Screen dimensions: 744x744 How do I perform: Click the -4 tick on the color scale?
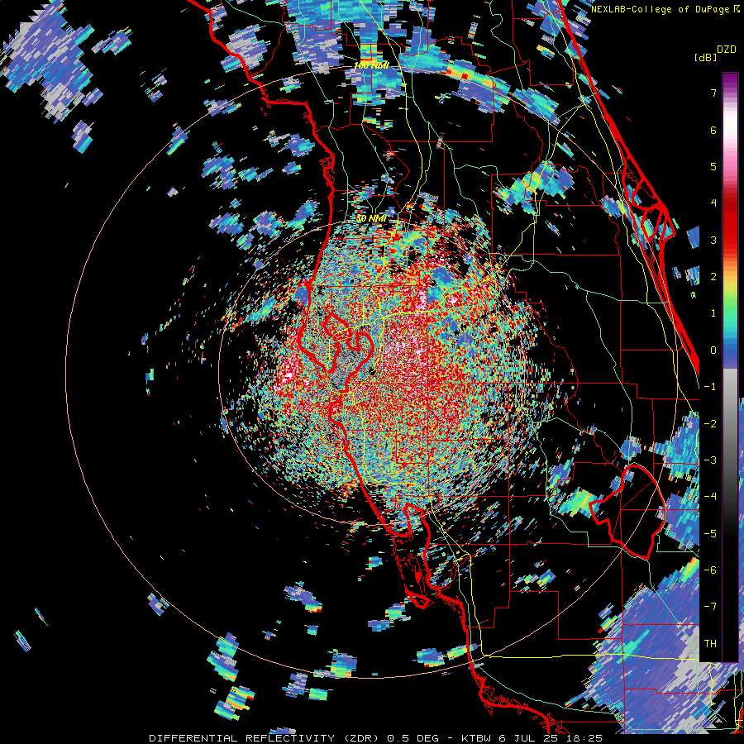(x=710, y=497)
